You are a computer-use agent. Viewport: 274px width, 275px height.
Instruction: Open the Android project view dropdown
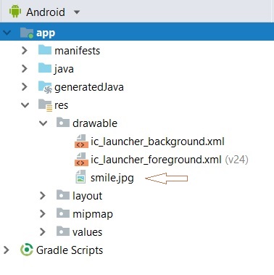coord(77,12)
